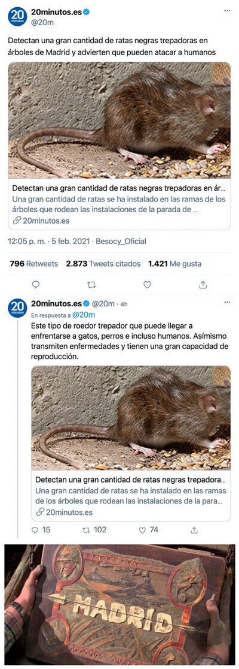View the 796 Retweets list

33,264
